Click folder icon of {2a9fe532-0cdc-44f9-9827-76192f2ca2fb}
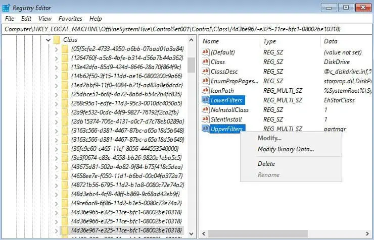 coord(65,112)
